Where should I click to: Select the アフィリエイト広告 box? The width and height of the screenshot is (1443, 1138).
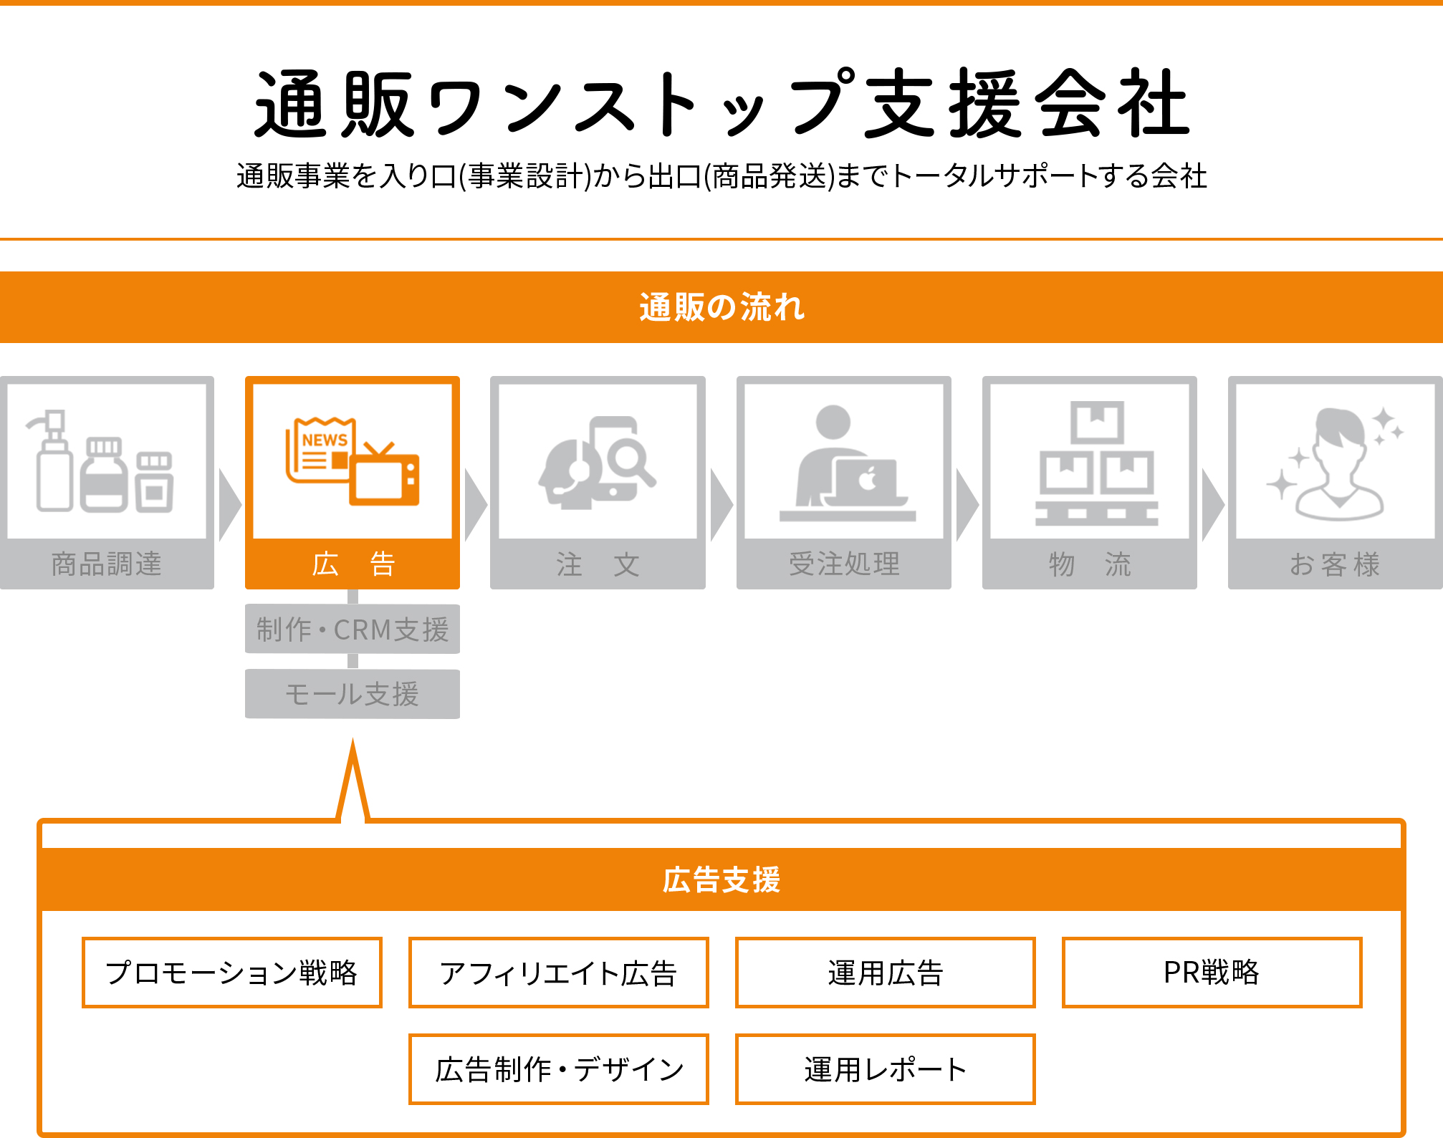(559, 973)
